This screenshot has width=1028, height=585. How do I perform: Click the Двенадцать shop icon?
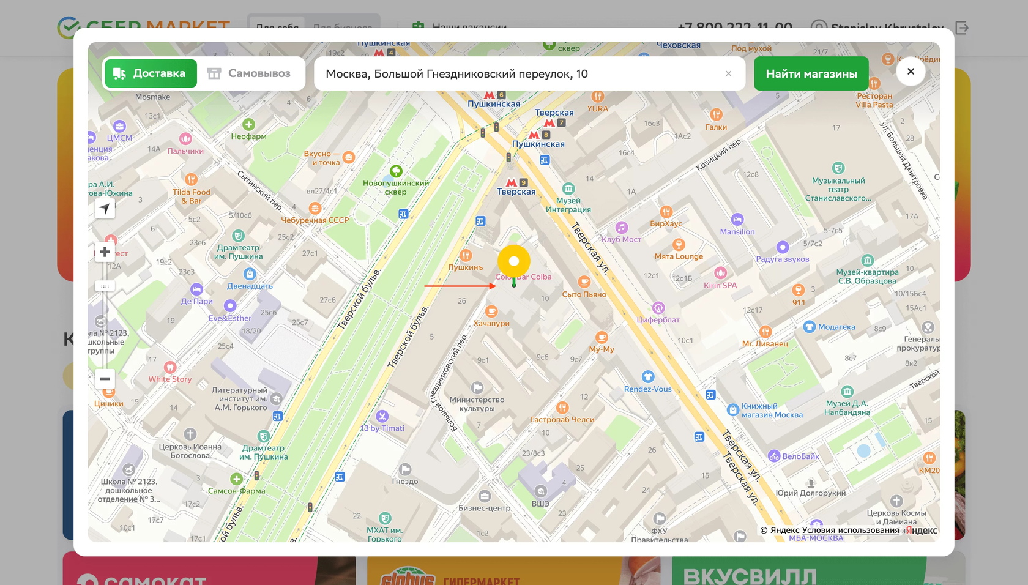250,274
